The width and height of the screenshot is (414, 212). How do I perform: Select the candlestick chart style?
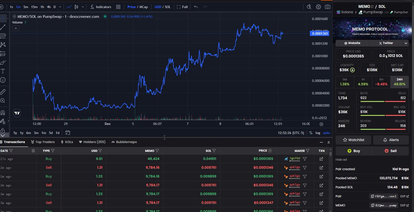77,7
